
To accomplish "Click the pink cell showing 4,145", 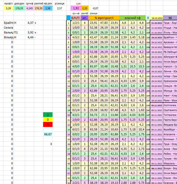I will pos(29,8).
